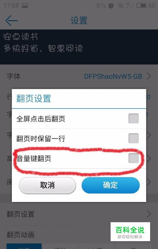Tap the 安卓读书 font preview banner
Image resolution: width=158 pixels, height=249 pixels.
(x=79, y=47)
